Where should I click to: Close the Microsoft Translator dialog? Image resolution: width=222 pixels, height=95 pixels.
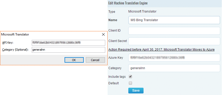click(103, 34)
